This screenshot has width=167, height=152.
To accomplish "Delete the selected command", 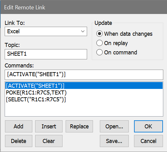I will coord(19,141).
